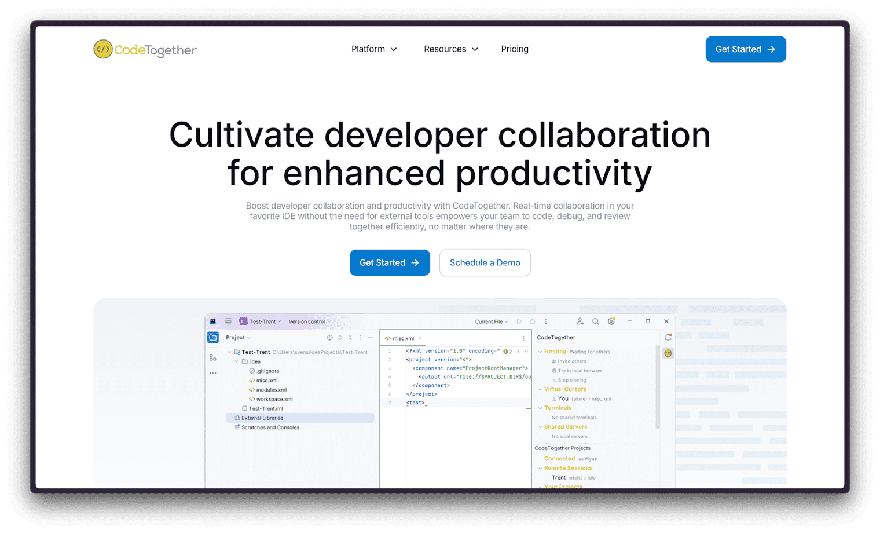Collapse the Virtual Cursors section

click(x=540, y=389)
